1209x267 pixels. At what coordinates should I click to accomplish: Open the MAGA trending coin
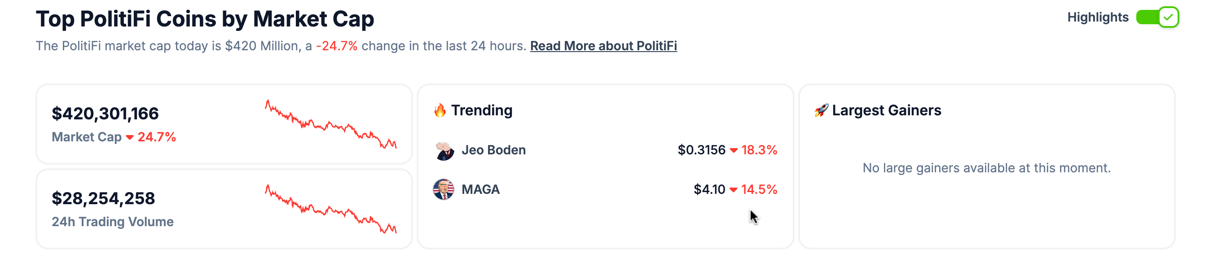coord(481,189)
